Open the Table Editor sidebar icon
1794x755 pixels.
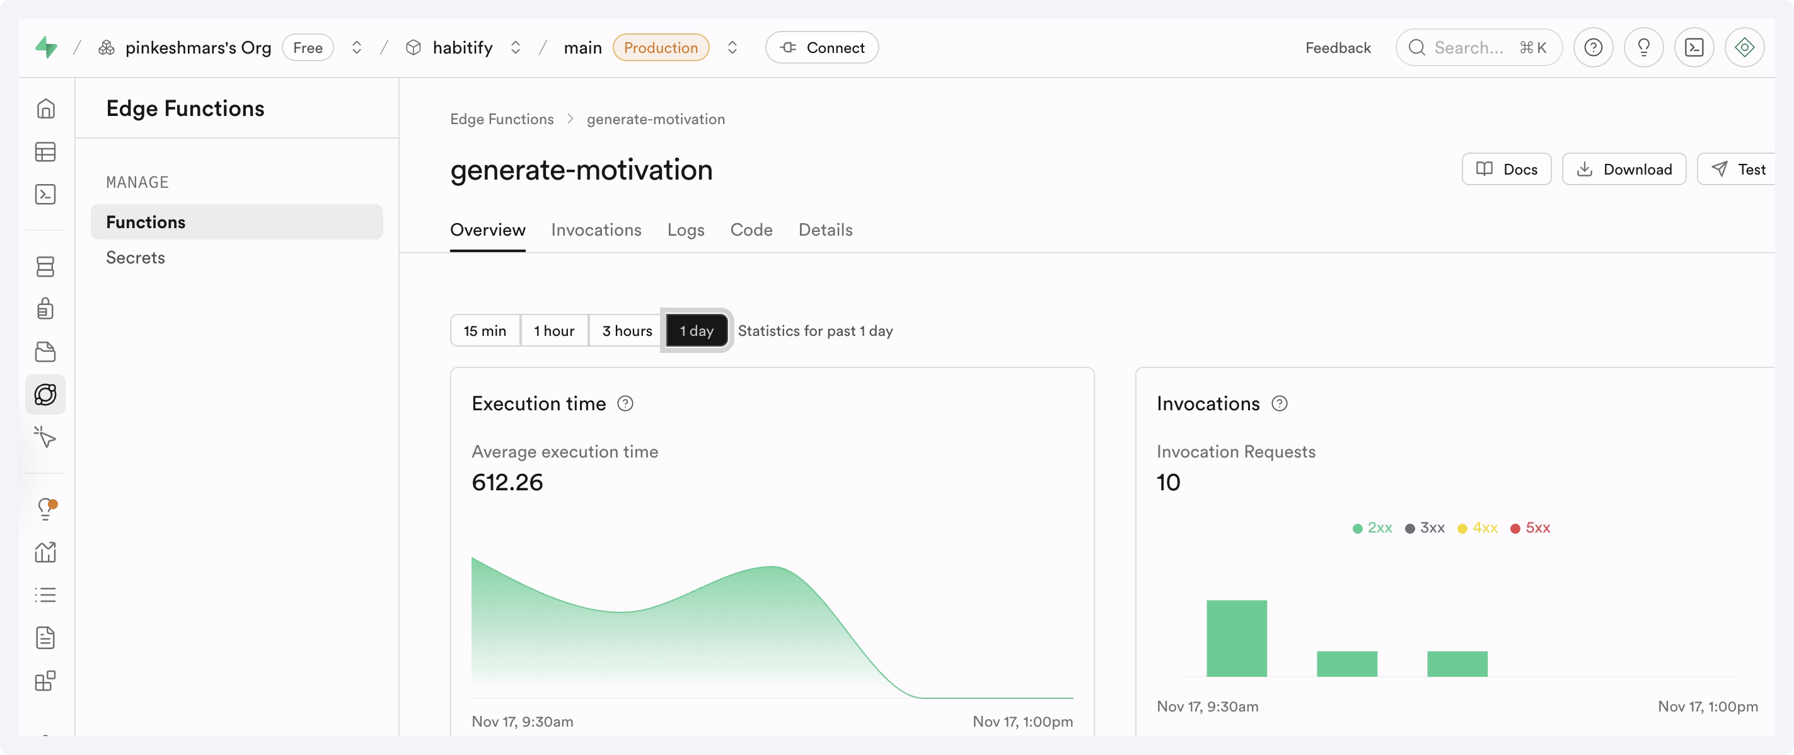[x=45, y=152]
